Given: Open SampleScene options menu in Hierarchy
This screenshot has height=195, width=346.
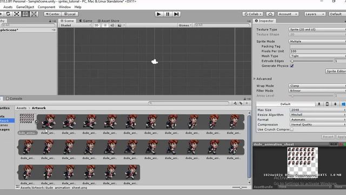Looking at the screenshot, I should click(x=54, y=30).
